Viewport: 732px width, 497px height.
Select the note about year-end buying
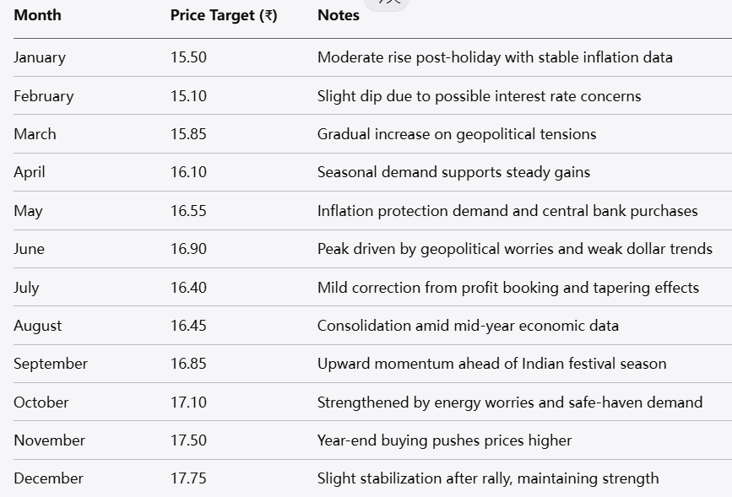[444, 440]
